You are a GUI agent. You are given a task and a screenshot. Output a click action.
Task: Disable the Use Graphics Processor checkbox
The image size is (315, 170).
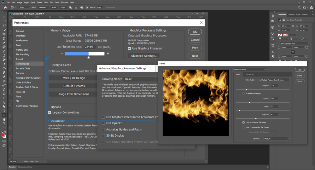[x=130, y=48]
